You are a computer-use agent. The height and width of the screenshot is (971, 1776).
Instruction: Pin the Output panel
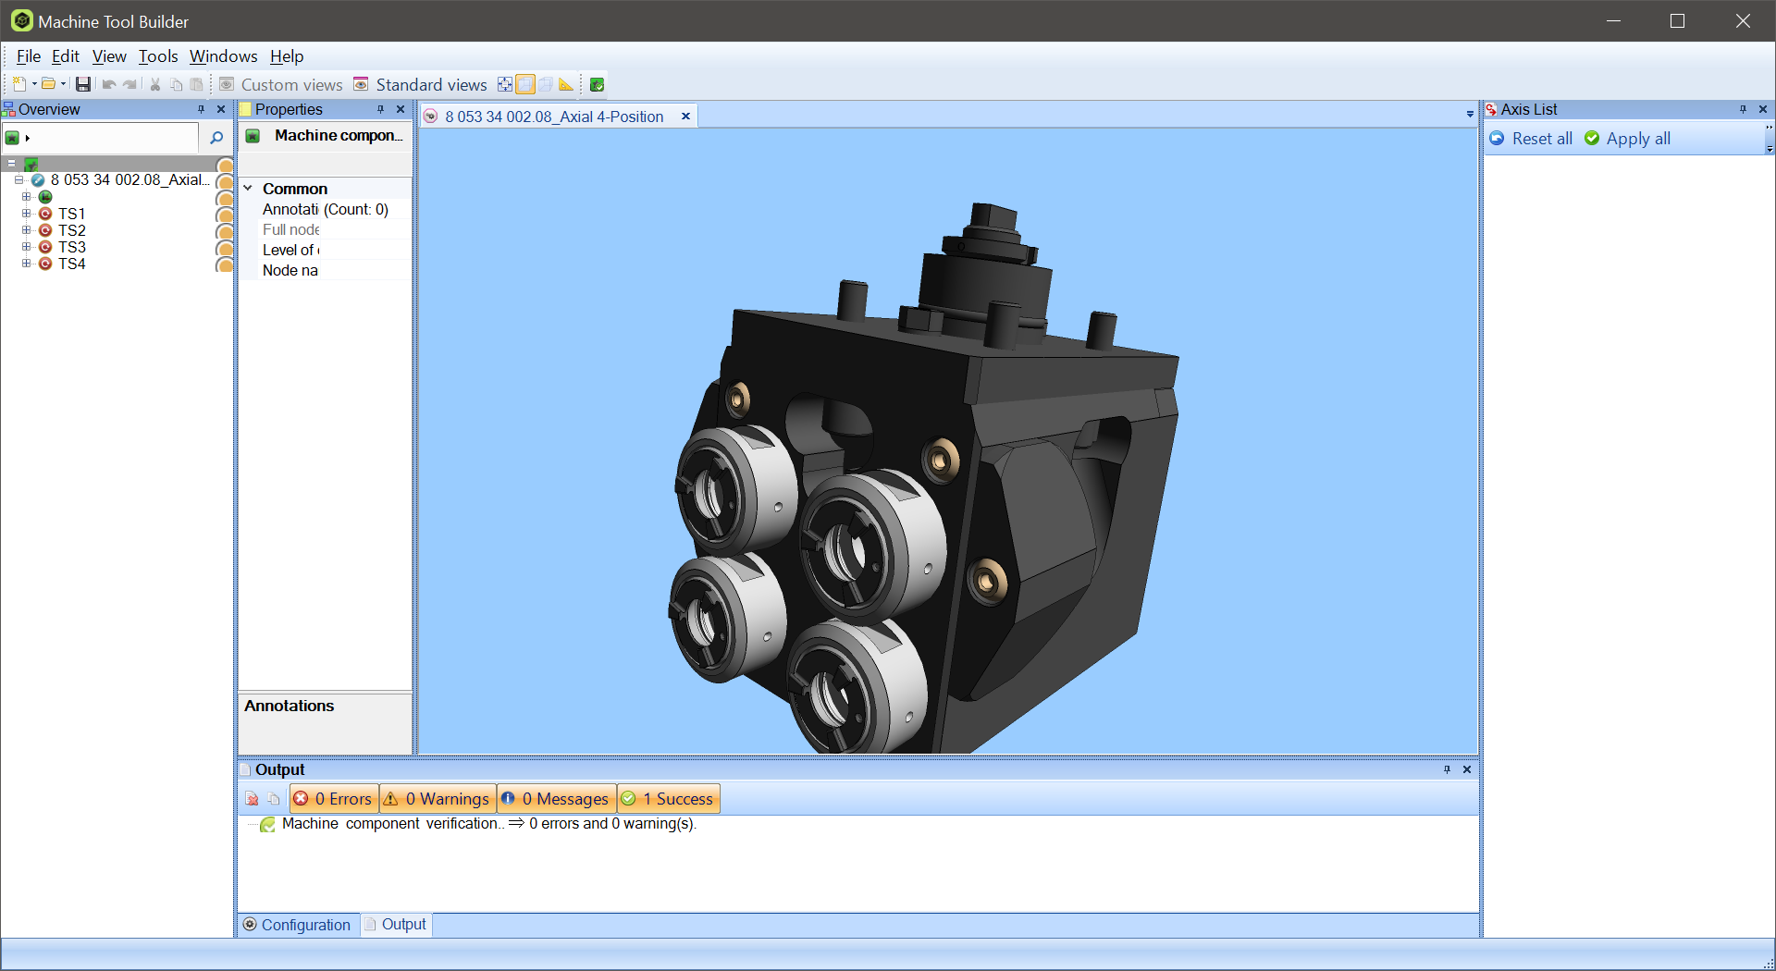(x=1447, y=769)
